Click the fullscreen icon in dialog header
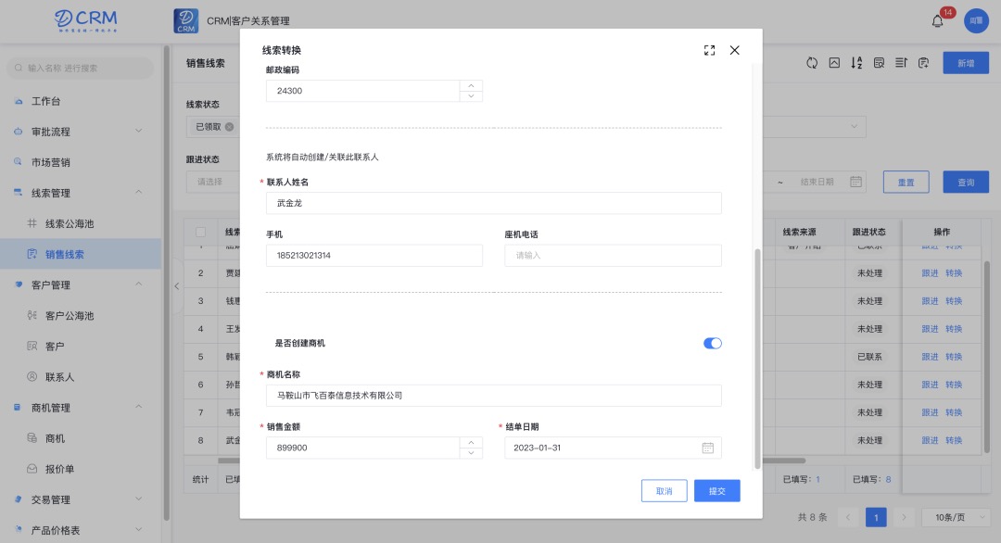The image size is (1001, 543). (710, 50)
